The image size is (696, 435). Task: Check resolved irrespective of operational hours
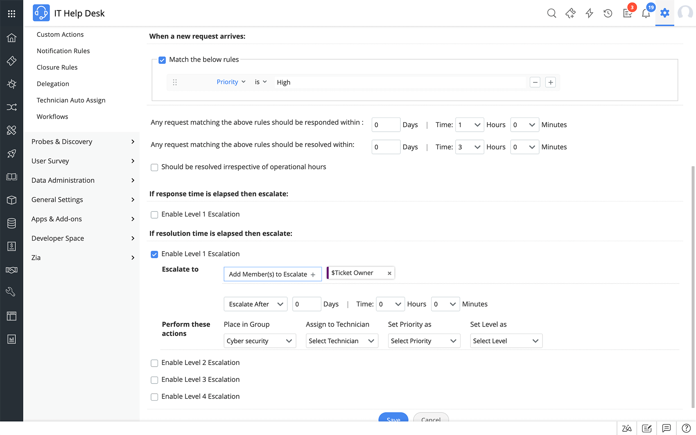[x=154, y=167]
